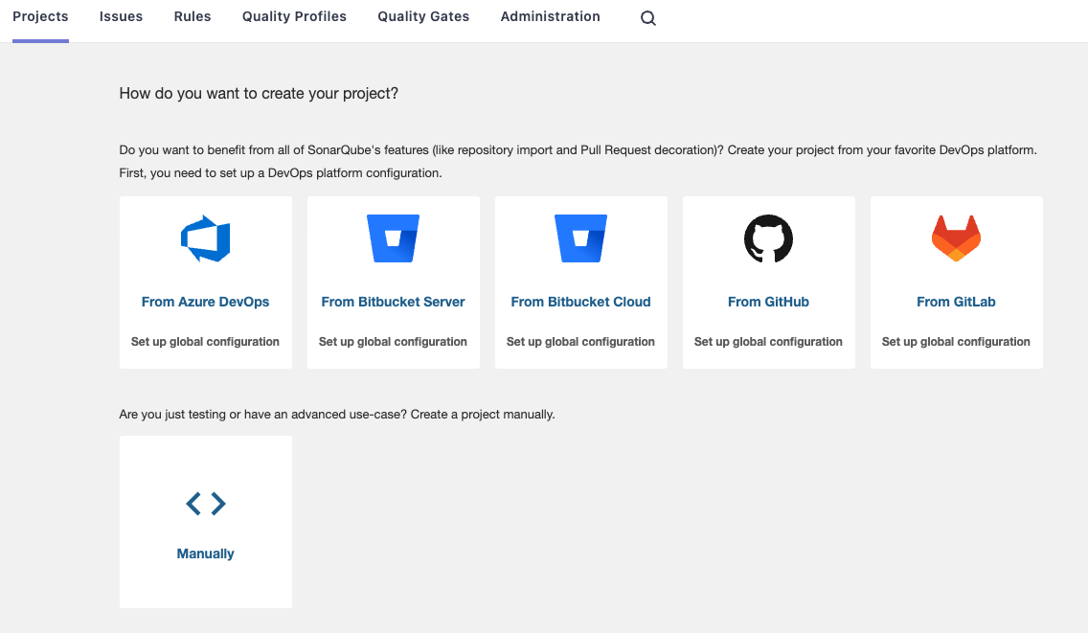Click Set up global configuration under Bitbucket Cloud

(x=580, y=342)
